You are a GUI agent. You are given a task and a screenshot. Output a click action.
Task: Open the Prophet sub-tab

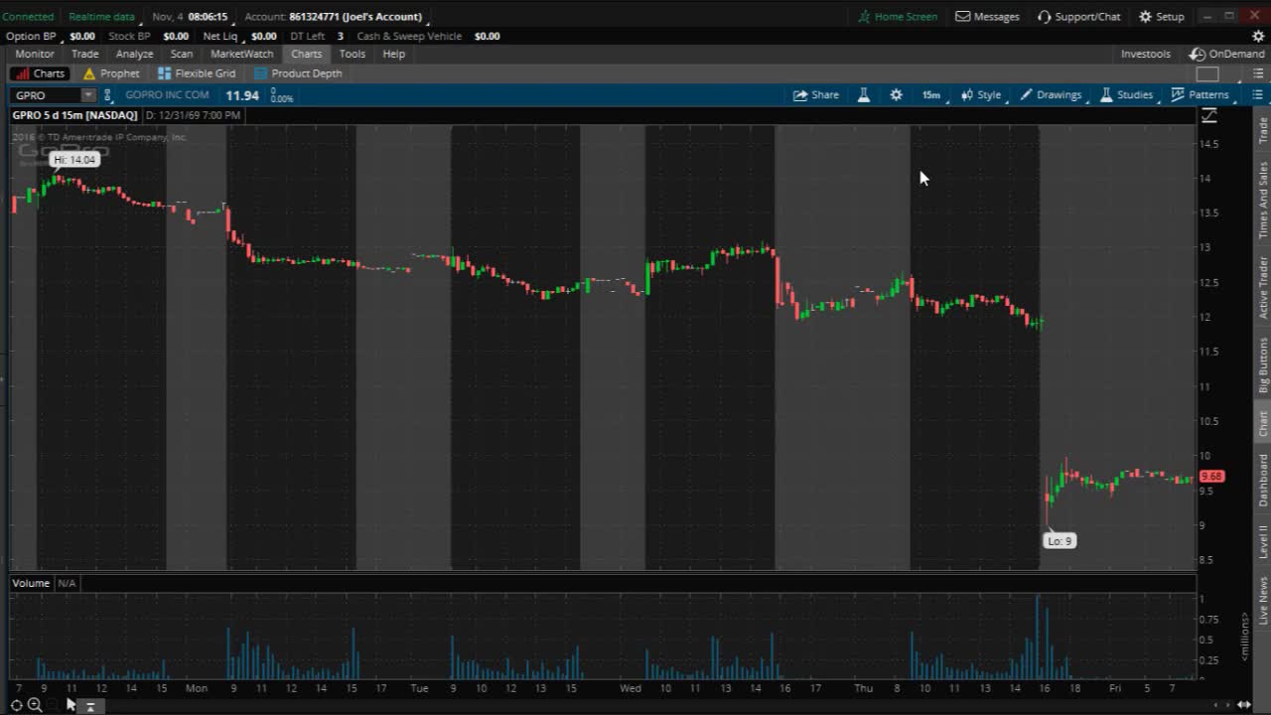click(111, 73)
